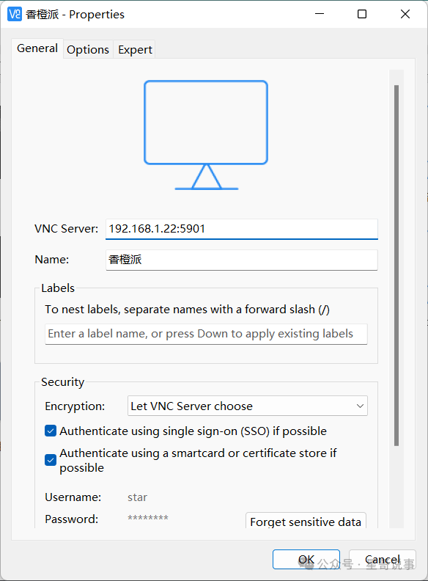
Task: Minimize the Properties window
Action: pos(320,14)
